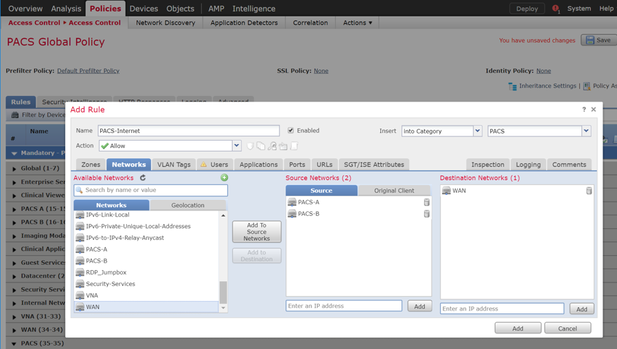617x349 pixels.
Task: Click the Deploy button
Action: click(x=527, y=9)
